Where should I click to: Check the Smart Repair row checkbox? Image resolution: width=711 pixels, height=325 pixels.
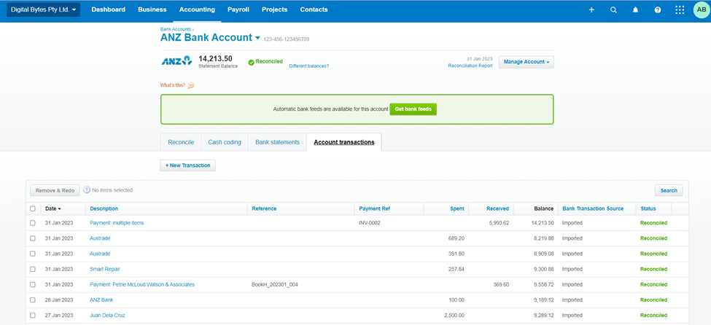32,269
